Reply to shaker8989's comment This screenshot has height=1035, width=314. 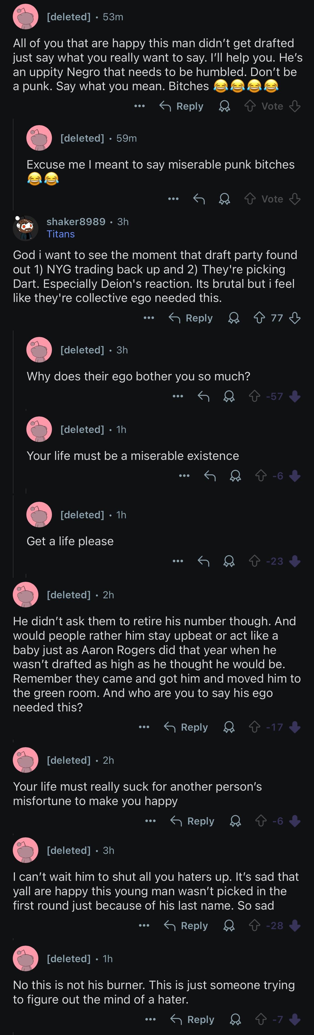[x=191, y=318]
